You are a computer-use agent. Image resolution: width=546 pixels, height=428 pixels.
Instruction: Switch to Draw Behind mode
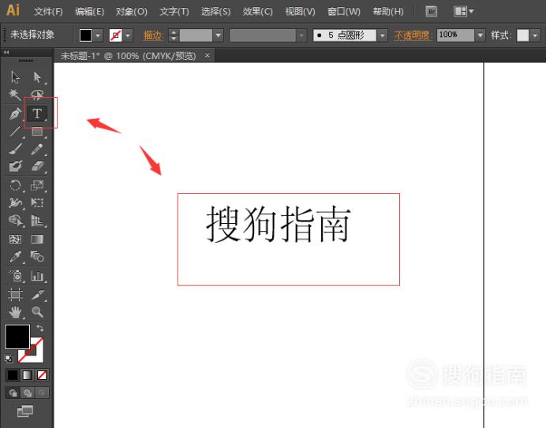[x=27, y=393]
